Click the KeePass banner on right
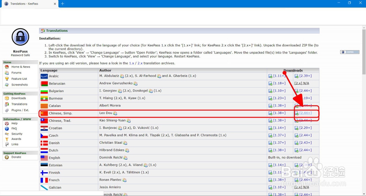 [350, 52]
